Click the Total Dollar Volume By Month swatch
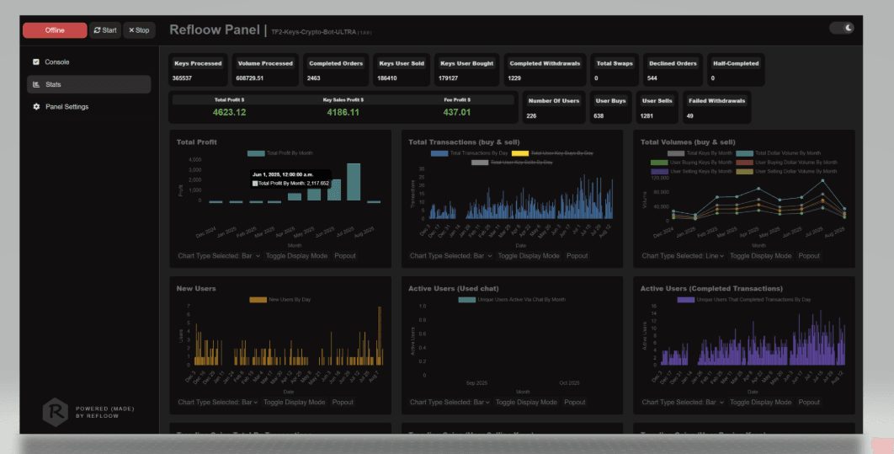This screenshot has width=894, height=454. point(745,153)
